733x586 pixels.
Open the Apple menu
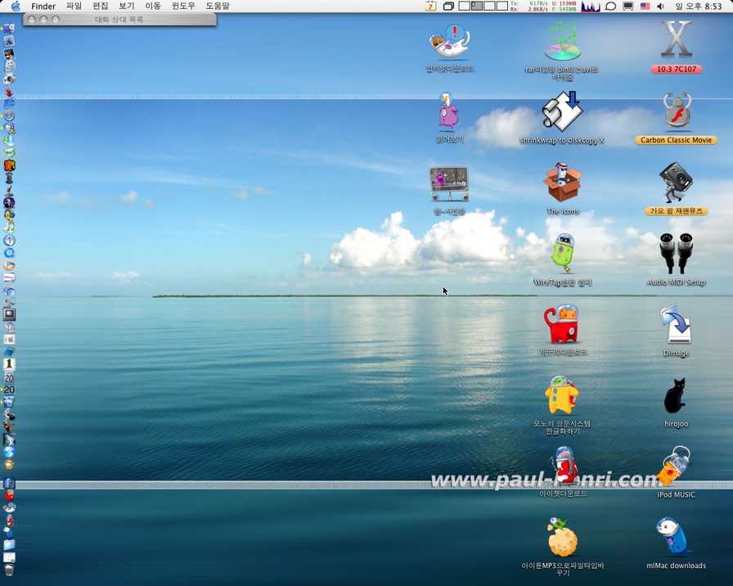click(x=16, y=7)
